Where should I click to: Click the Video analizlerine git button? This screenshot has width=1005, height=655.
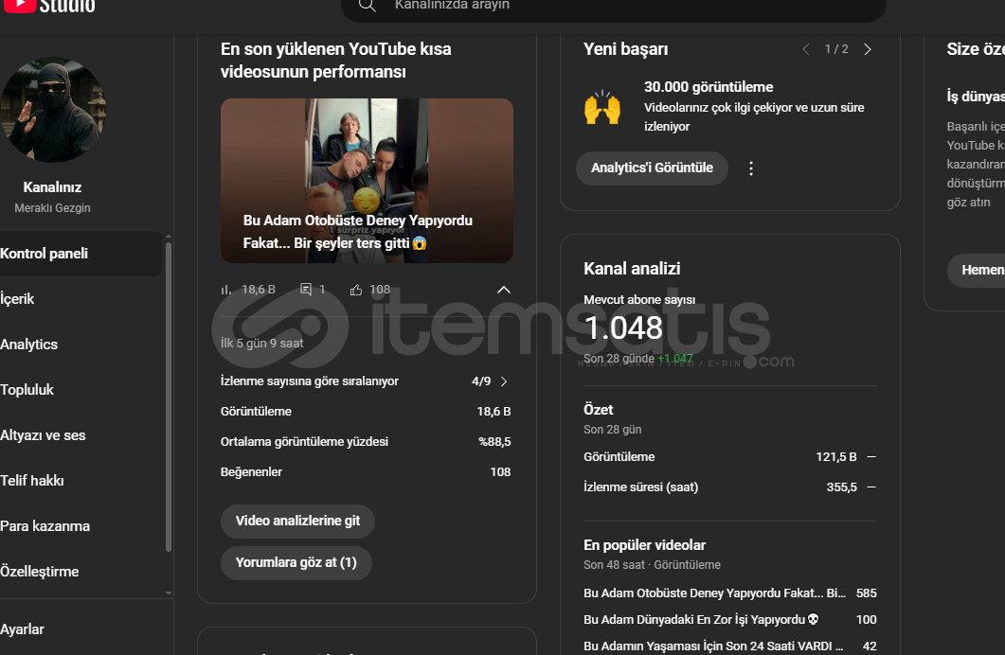click(297, 522)
